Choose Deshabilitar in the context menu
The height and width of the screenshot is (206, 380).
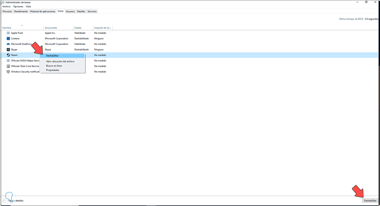point(62,56)
